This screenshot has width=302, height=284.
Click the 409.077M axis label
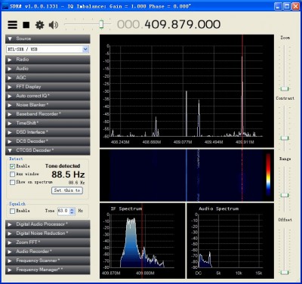183,142
